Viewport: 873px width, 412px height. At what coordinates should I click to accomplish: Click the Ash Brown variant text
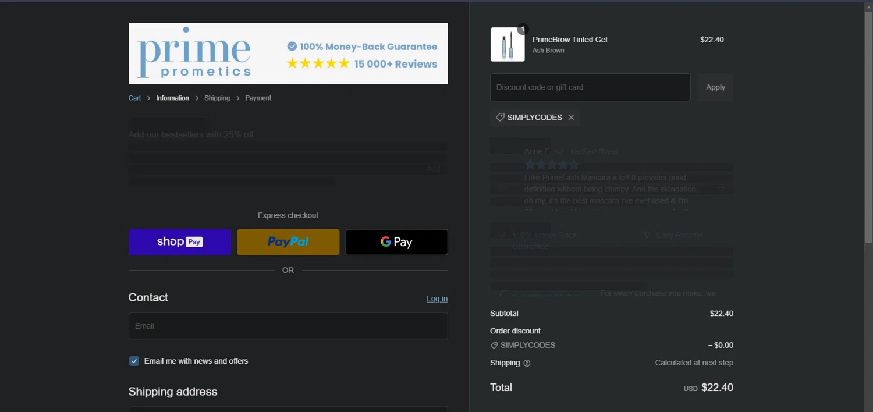(548, 51)
